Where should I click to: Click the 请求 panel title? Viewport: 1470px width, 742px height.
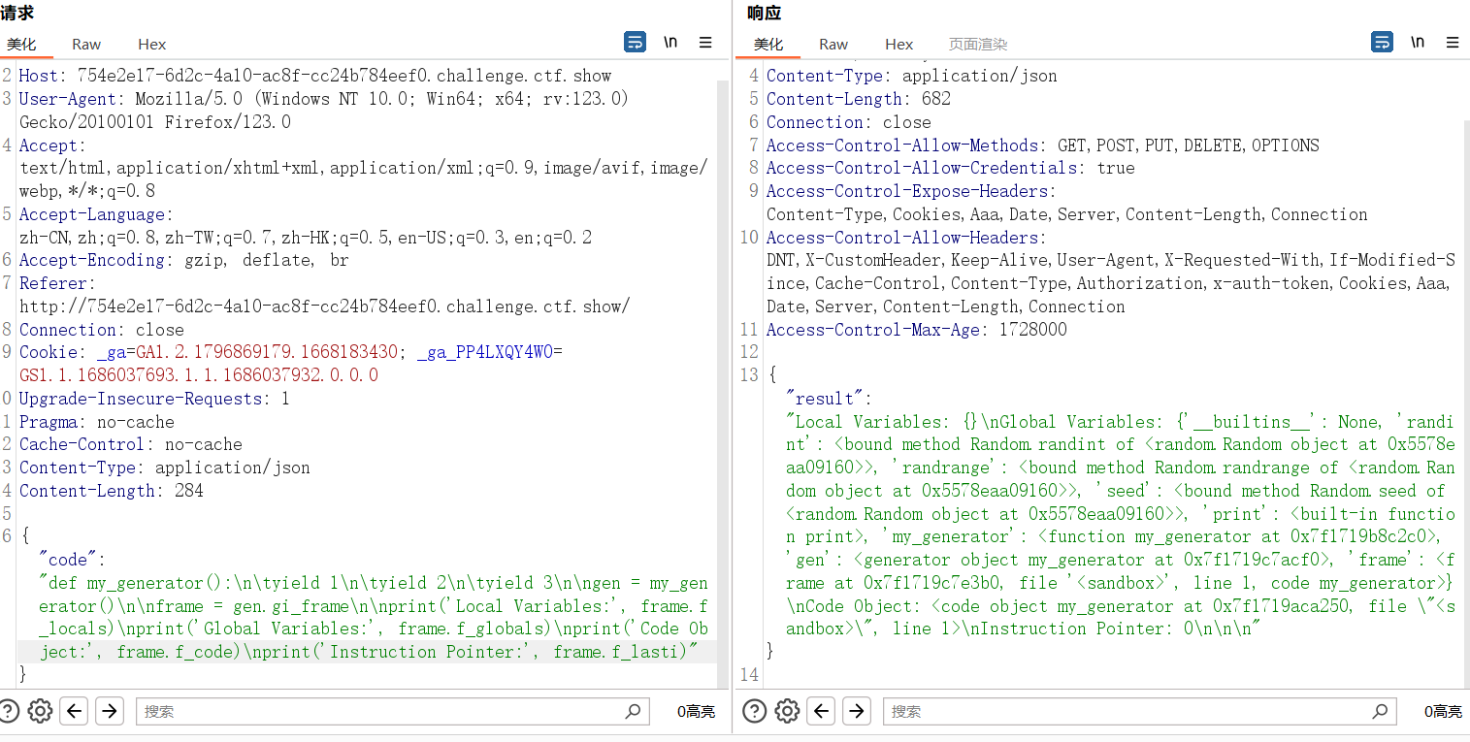click(x=17, y=13)
